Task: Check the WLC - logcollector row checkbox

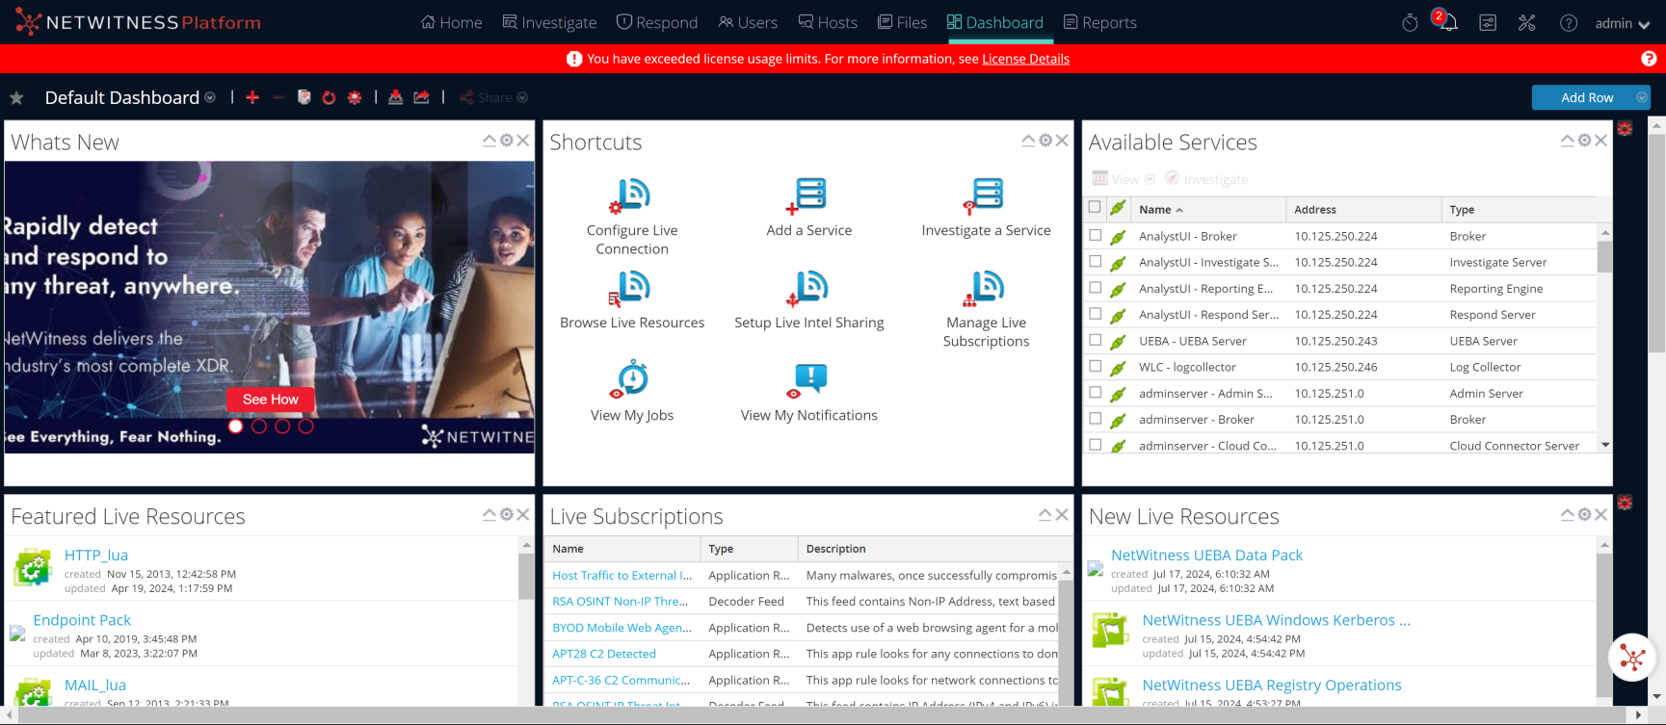Action: pyautogui.click(x=1095, y=366)
